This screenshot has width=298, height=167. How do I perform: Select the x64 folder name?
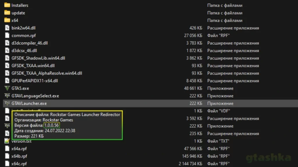click(15, 20)
